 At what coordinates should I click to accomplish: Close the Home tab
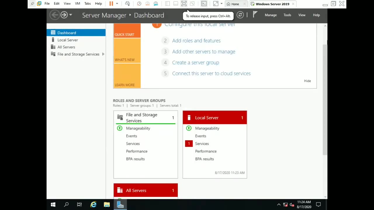(x=245, y=4)
